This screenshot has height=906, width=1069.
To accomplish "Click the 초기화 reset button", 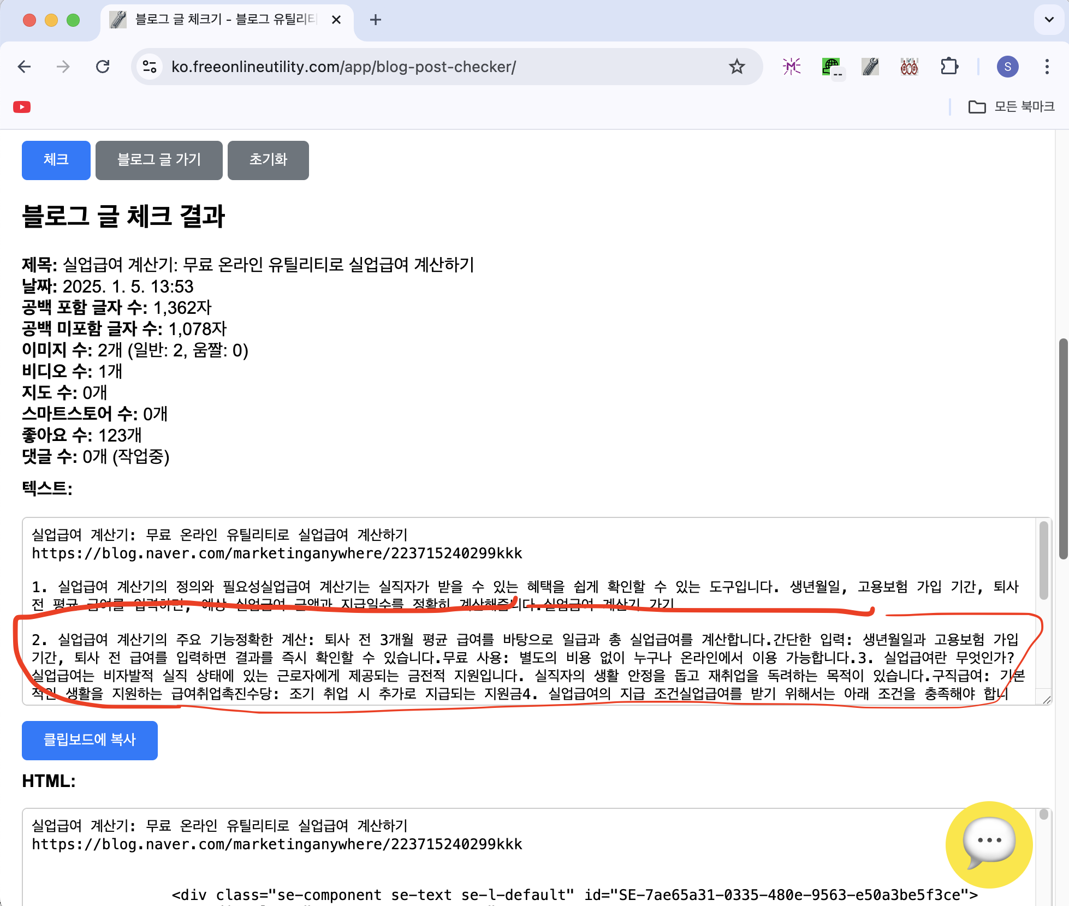I will pos(268,160).
